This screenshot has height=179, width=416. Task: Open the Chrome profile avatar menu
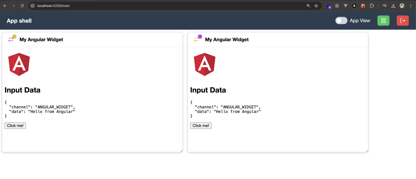(x=402, y=6)
